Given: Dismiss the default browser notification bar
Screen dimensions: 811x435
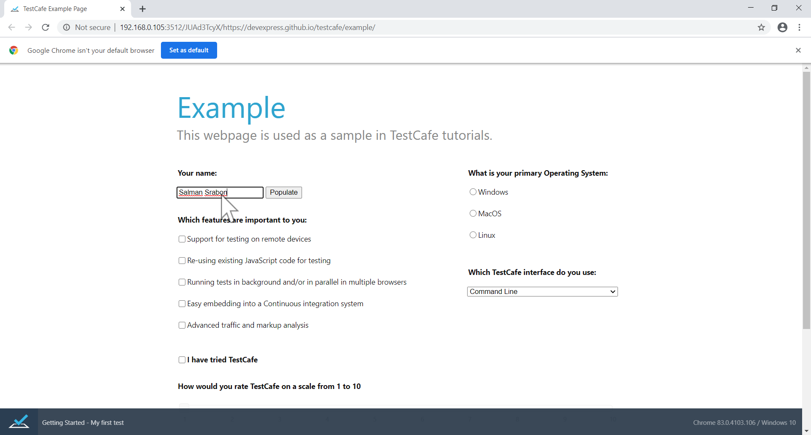Looking at the screenshot, I should 798,50.
